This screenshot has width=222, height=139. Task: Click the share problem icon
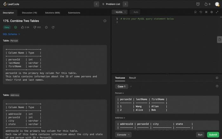(x=53, y=27)
